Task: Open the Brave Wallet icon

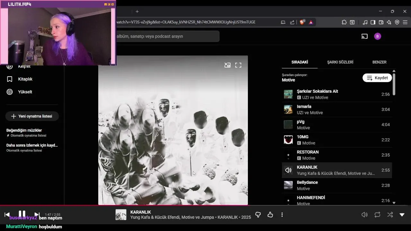Action: 381,22
